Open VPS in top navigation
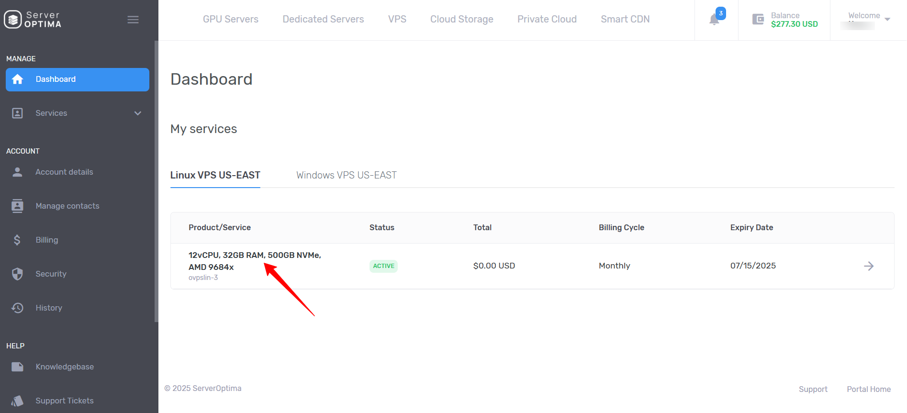The width and height of the screenshot is (907, 413). click(x=397, y=19)
